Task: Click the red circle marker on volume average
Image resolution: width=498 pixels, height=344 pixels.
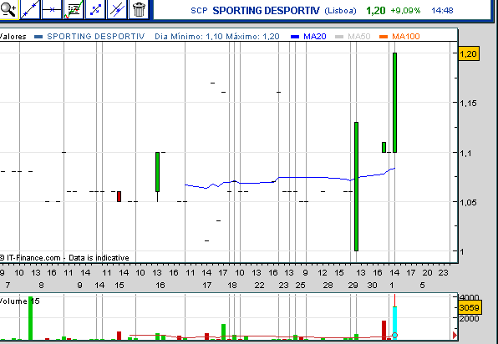Action: (x=394, y=335)
